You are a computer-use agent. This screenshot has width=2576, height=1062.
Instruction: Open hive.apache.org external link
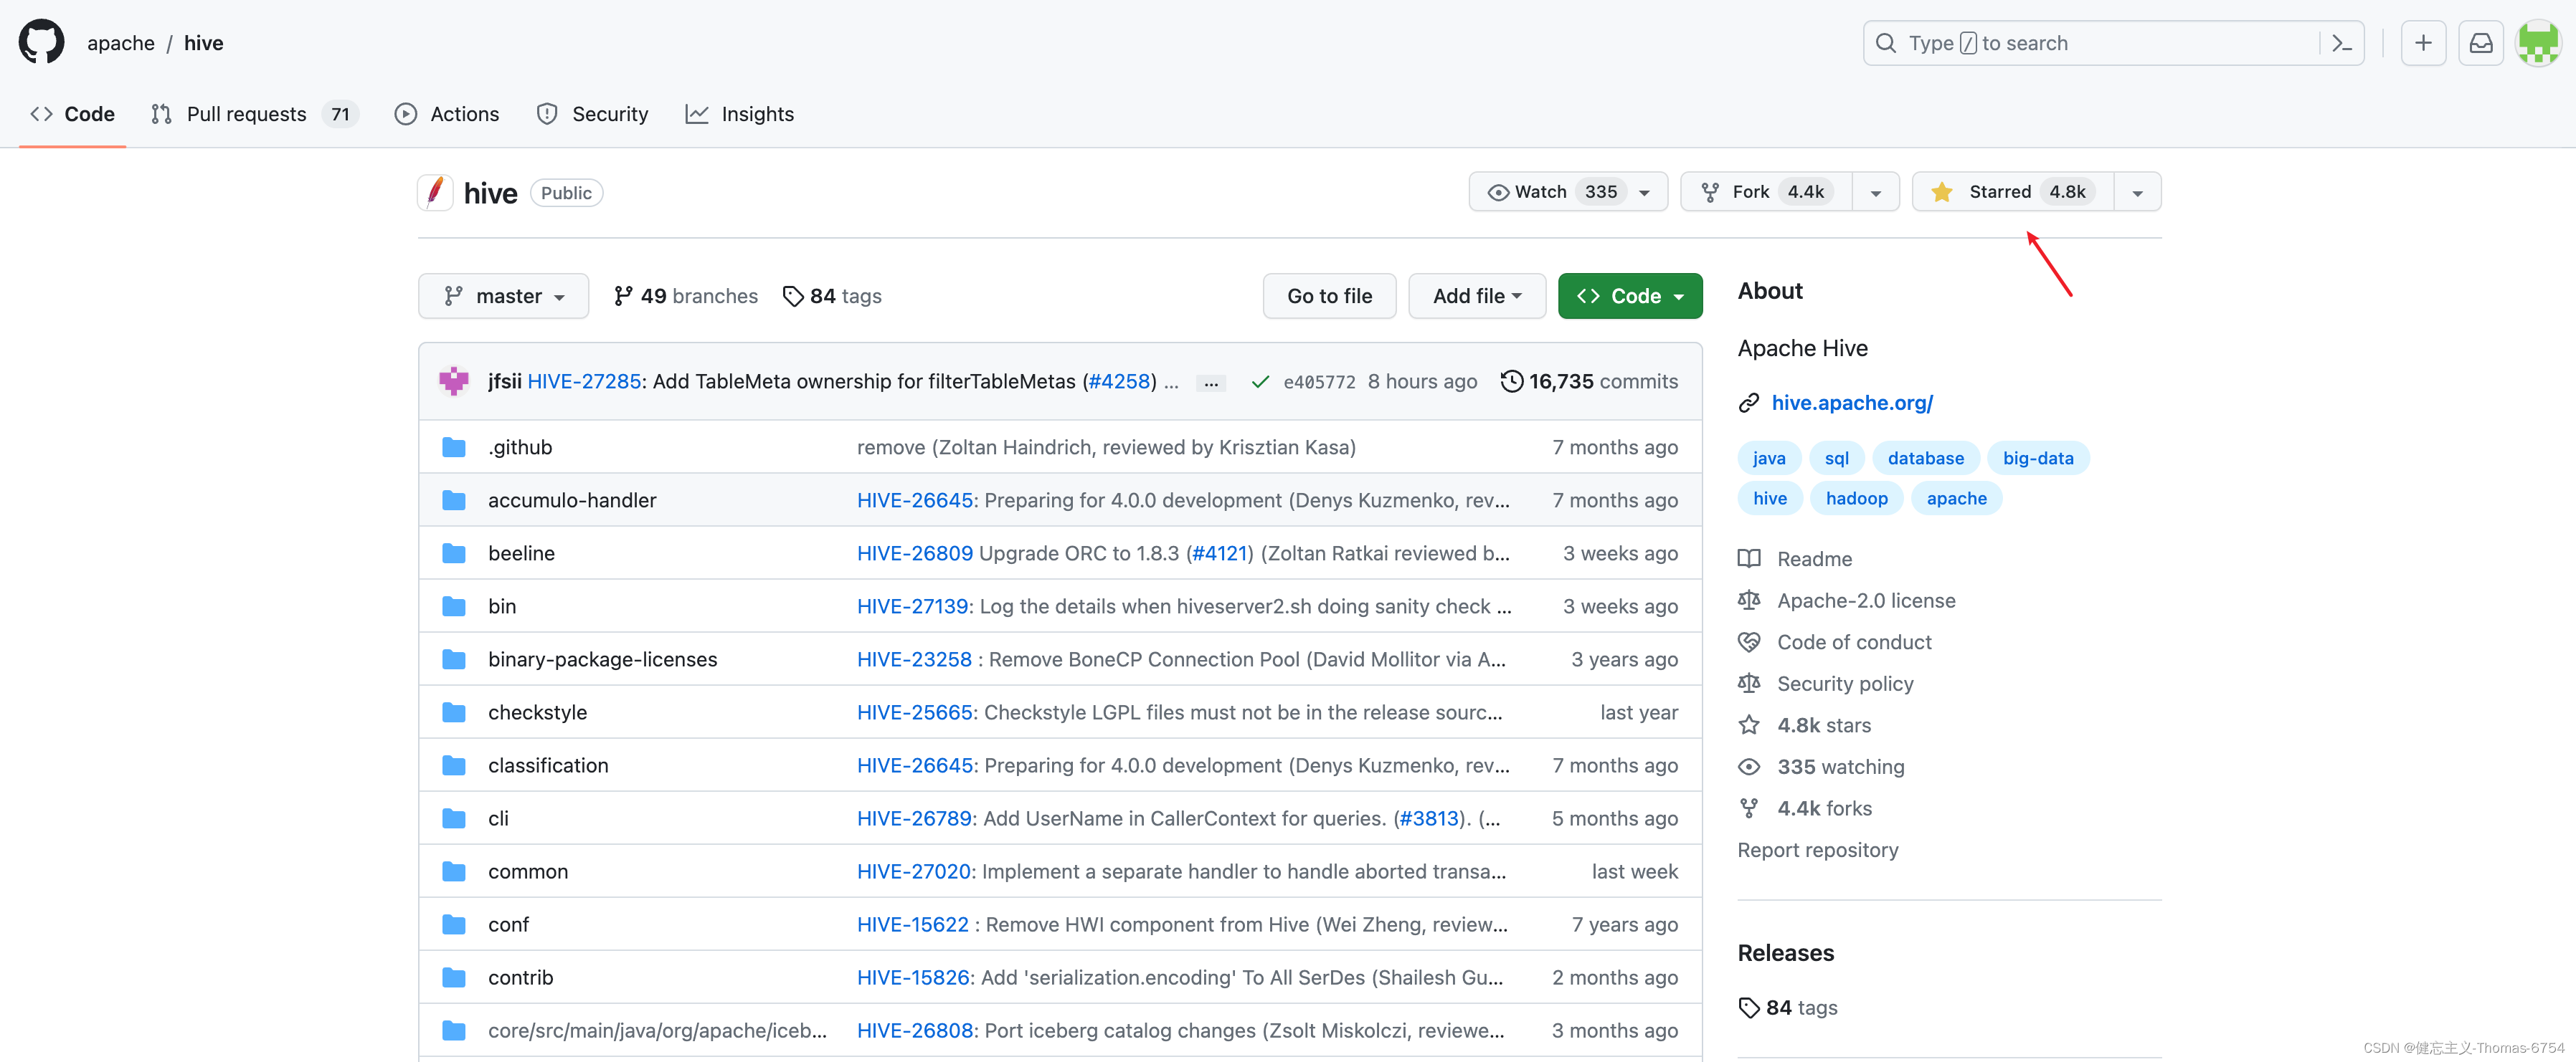click(1852, 401)
